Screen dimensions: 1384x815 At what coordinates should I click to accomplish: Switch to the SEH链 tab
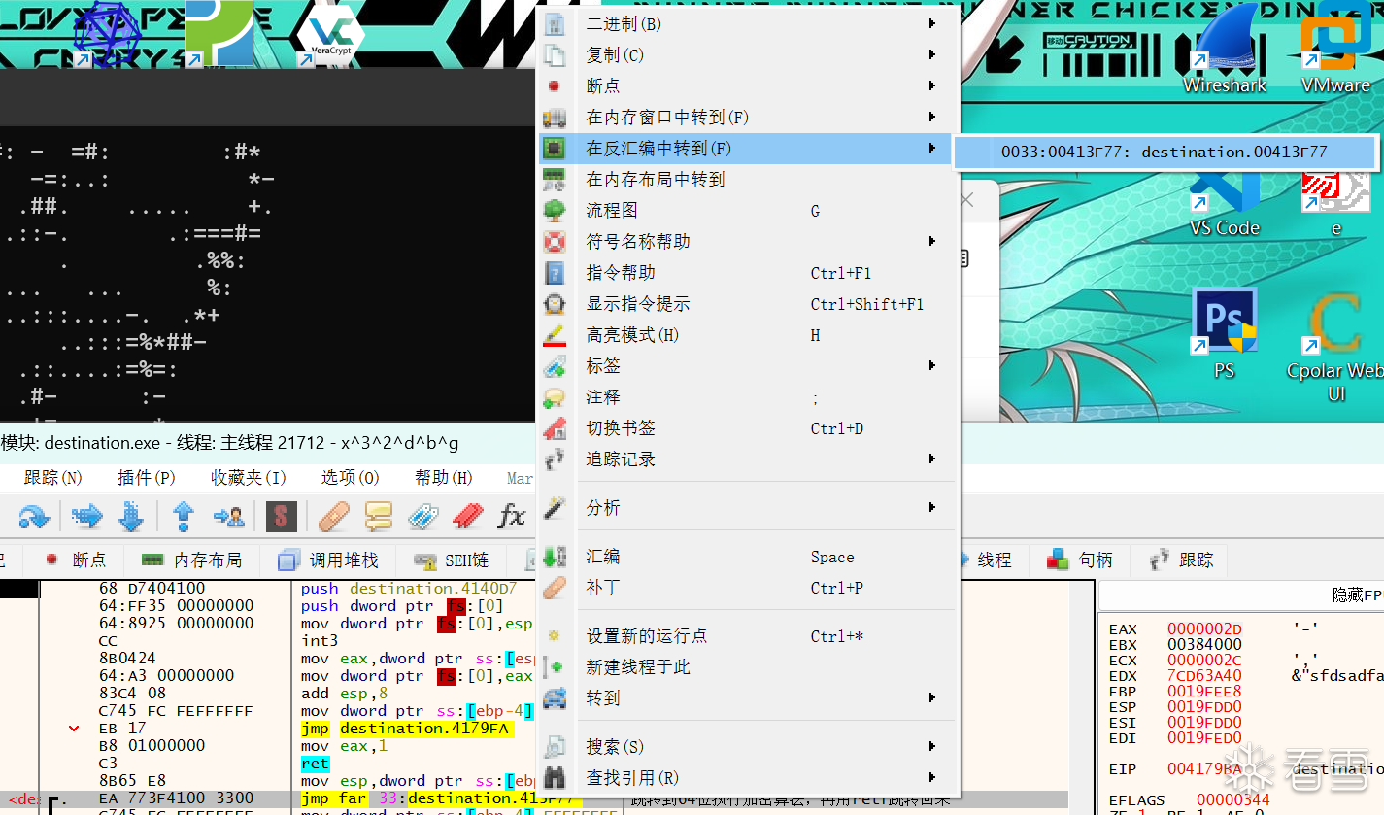tap(452, 560)
